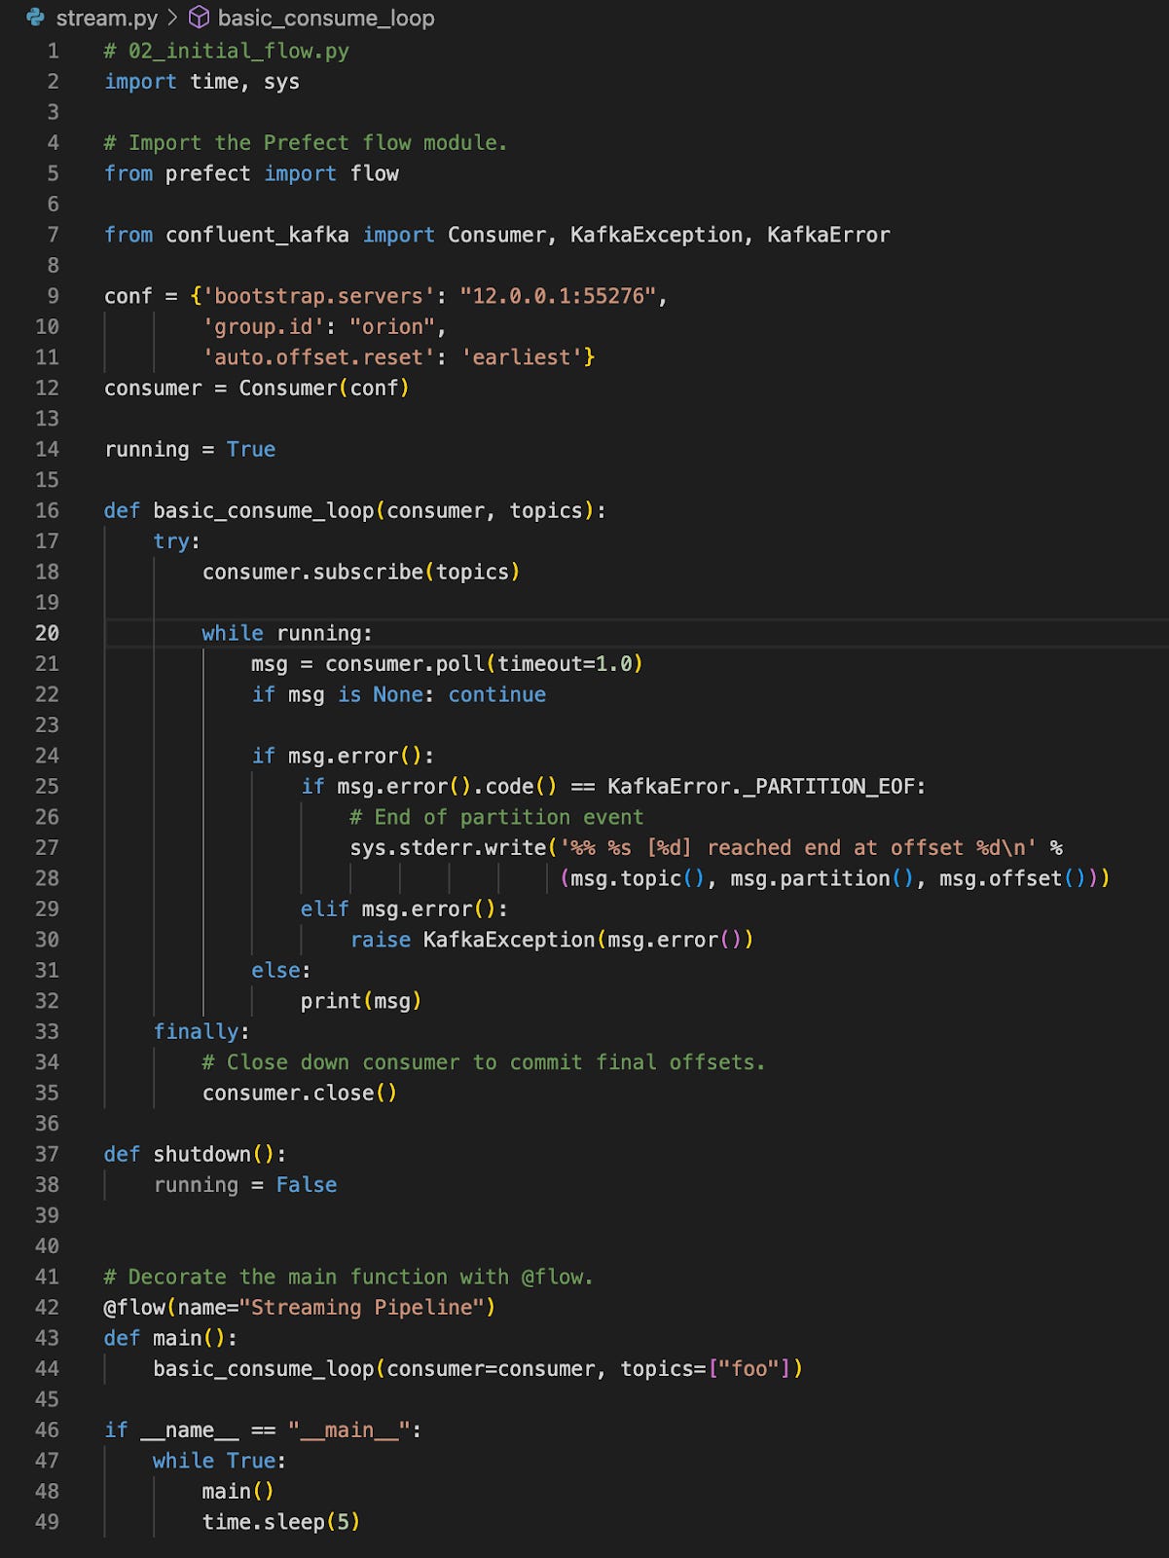Screen dimensions: 1169x1558
Task: Click comment 'Import the Prefect flow module.'
Action: 306,143
